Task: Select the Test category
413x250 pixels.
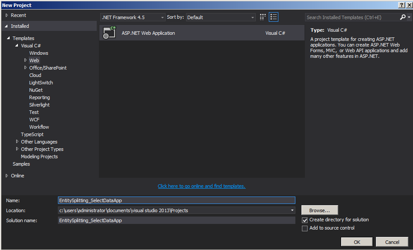Action: [x=34, y=112]
